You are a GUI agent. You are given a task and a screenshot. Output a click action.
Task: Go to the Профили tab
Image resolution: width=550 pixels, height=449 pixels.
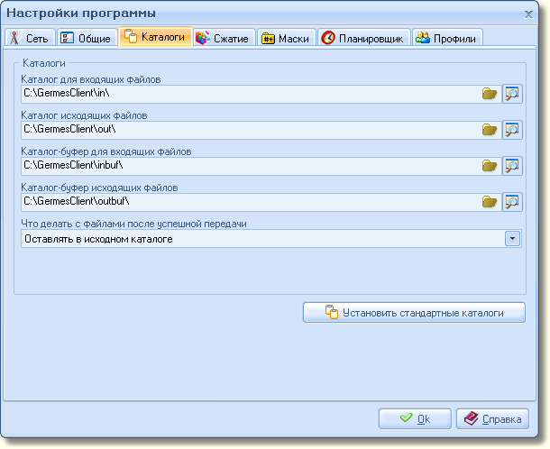[x=447, y=38]
